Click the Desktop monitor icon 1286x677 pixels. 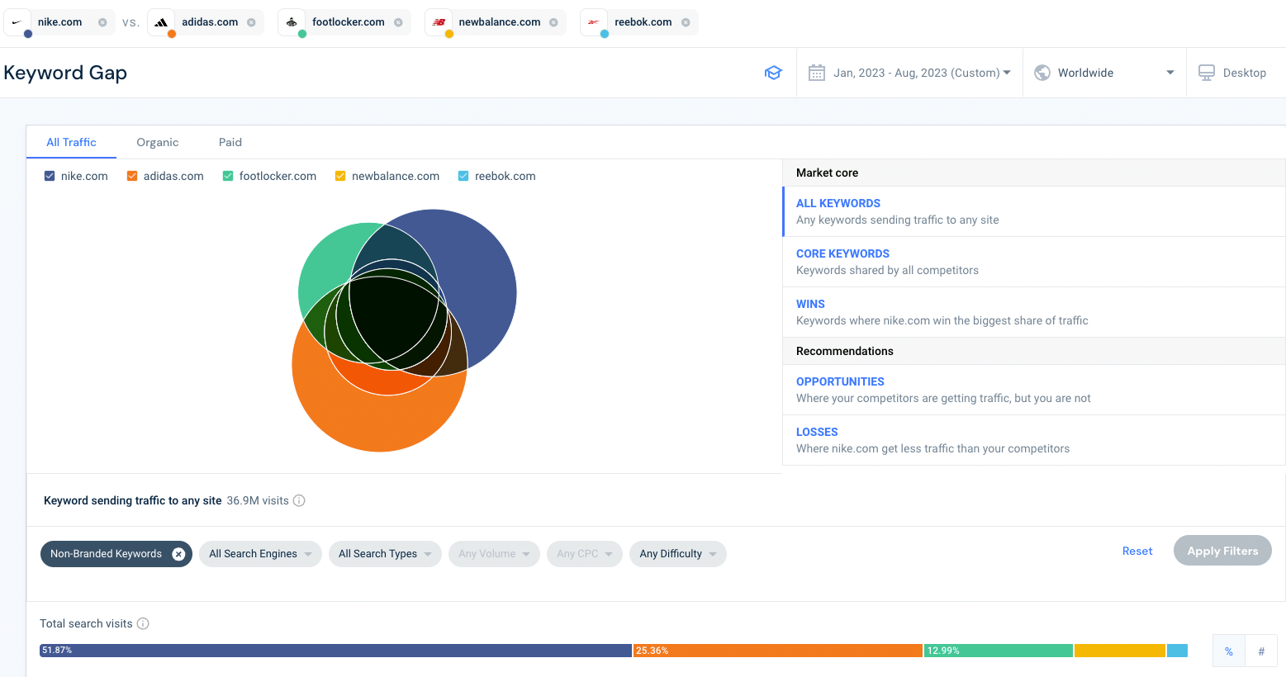[x=1207, y=73]
